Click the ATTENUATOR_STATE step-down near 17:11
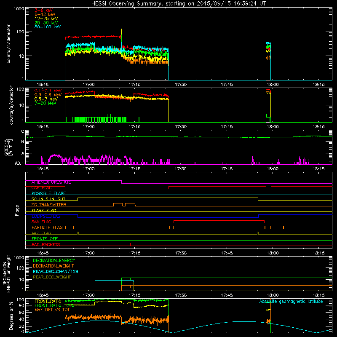The image size is (337, 337). point(122,182)
